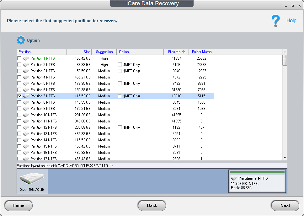This screenshot has width=304, height=216.
Task: Sort by the Files Match column header
Action: 176,52
